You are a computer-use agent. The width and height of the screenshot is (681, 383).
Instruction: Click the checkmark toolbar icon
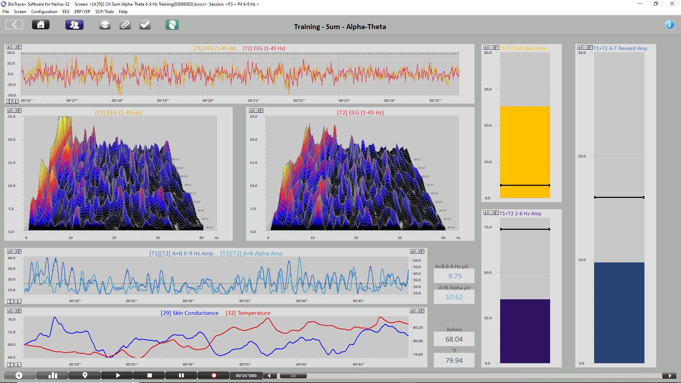(145, 25)
